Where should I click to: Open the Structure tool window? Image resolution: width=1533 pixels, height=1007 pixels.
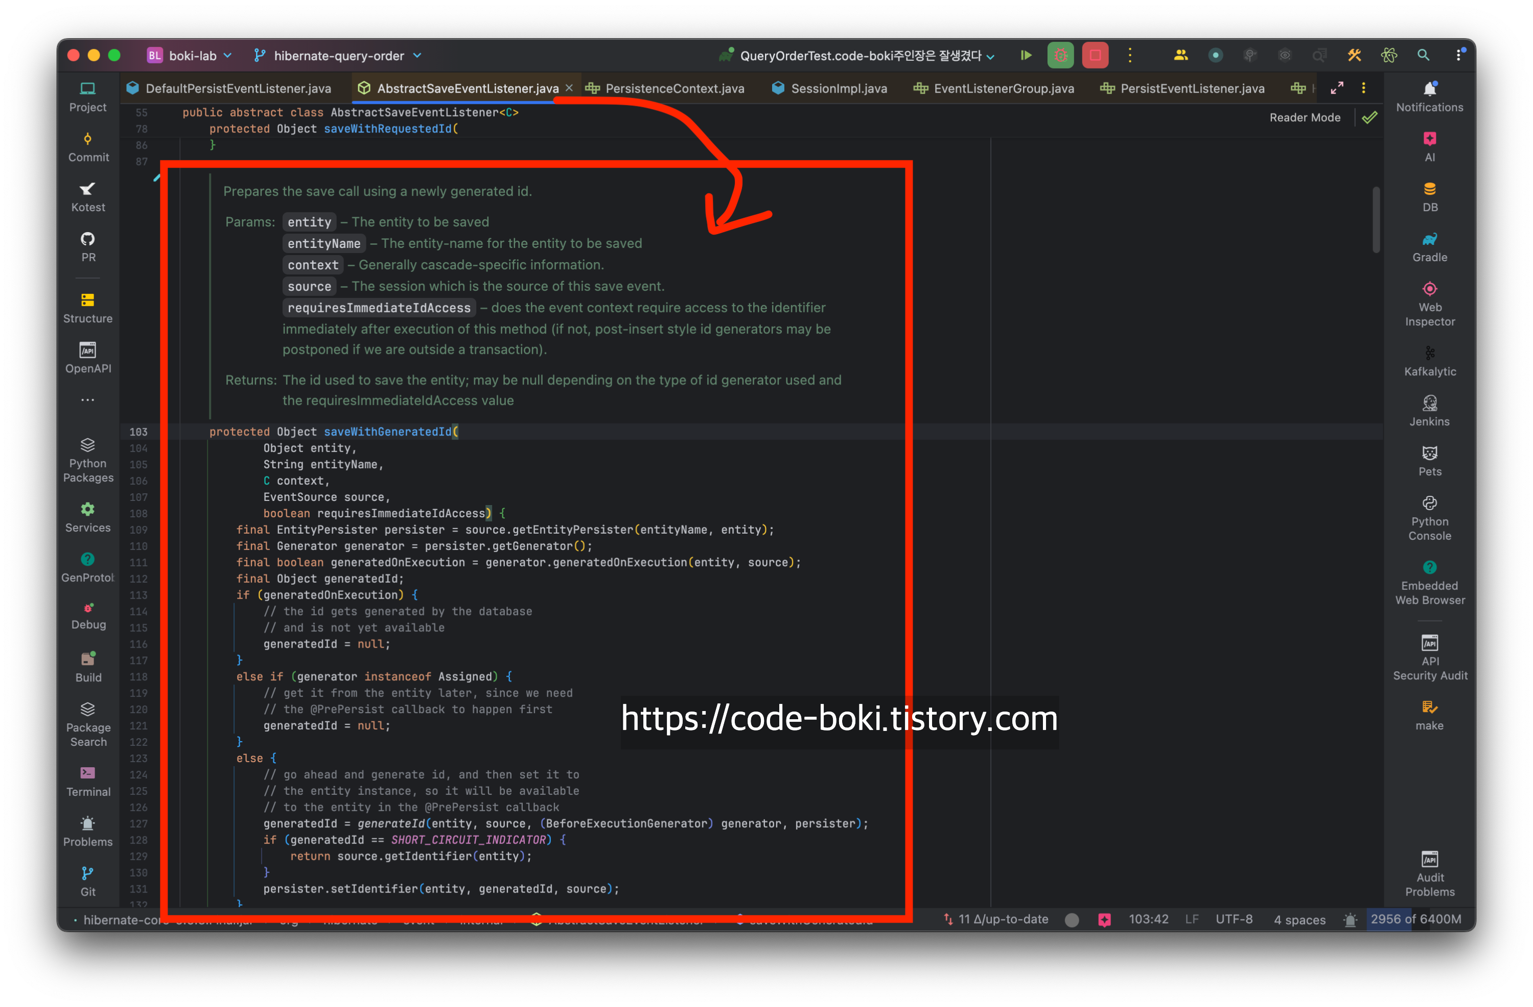(x=88, y=308)
